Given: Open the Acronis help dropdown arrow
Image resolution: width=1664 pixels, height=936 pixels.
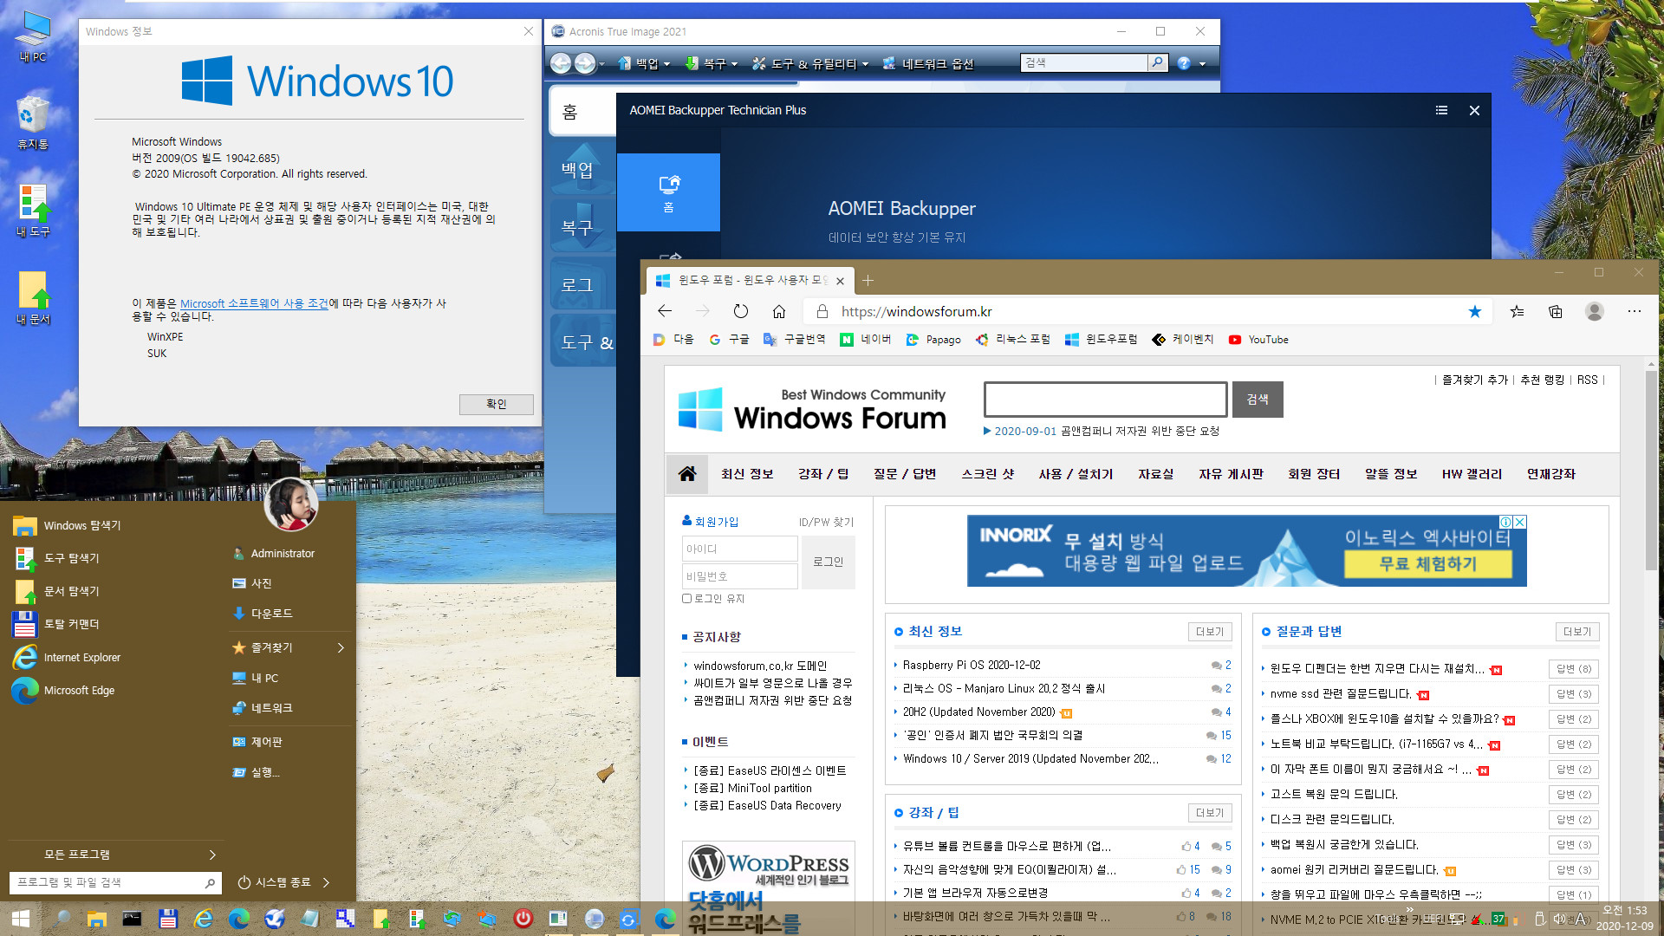Looking at the screenshot, I should point(1202,64).
